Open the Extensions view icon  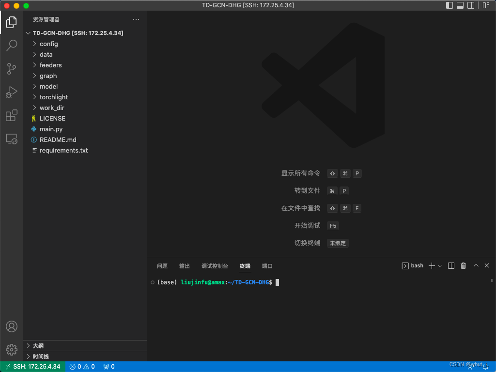pyautogui.click(x=12, y=115)
